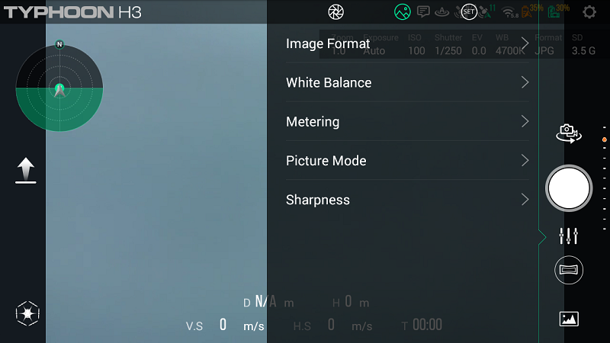610x343 pixels.
Task: Expand the Image Format chevron
Action: tap(525, 43)
